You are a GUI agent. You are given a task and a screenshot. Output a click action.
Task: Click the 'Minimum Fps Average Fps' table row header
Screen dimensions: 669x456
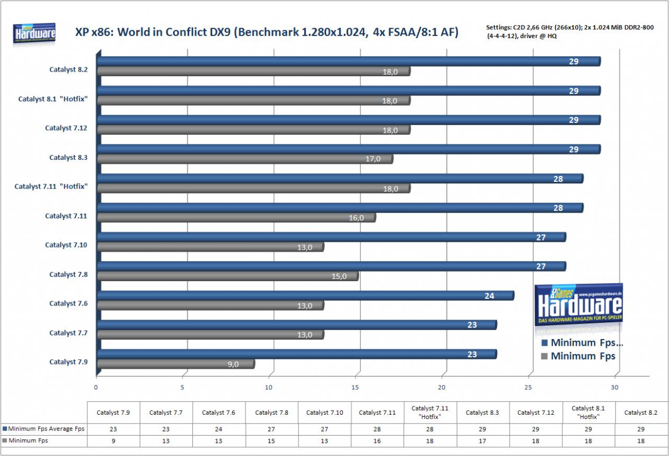click(x=44, y=429)
